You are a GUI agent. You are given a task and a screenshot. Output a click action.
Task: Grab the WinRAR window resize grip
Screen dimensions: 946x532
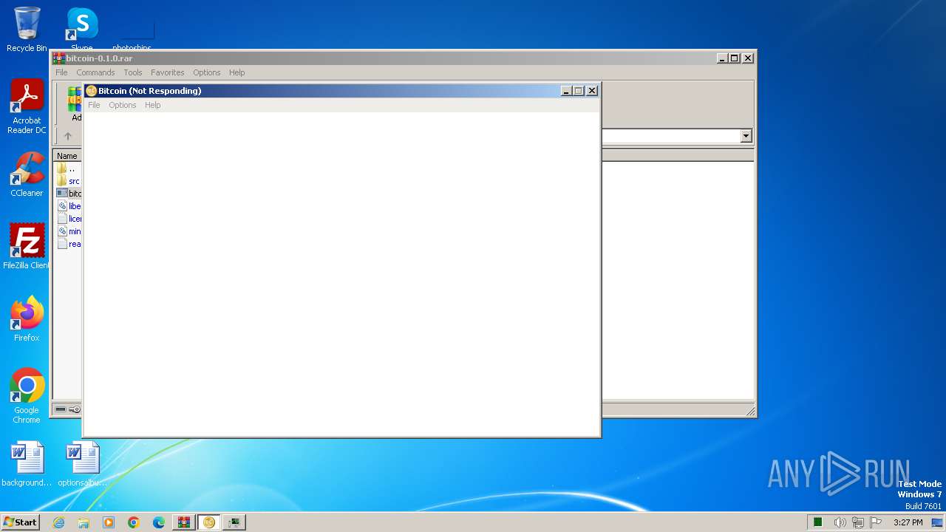click(x=750, y=412)
